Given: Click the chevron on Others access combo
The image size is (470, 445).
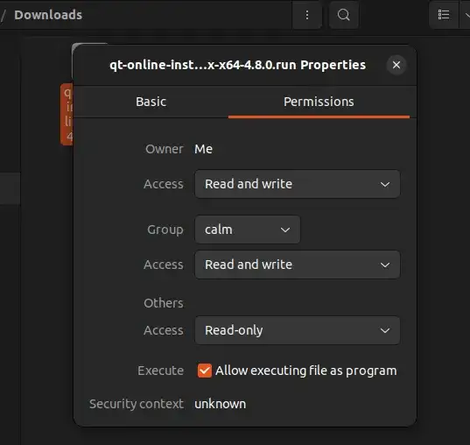Looking at the screenshot, I should point(385,330).
